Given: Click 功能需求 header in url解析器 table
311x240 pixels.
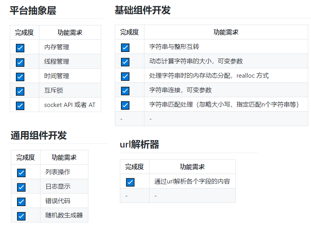Looking at the screenshot, I should coord(192,167).
